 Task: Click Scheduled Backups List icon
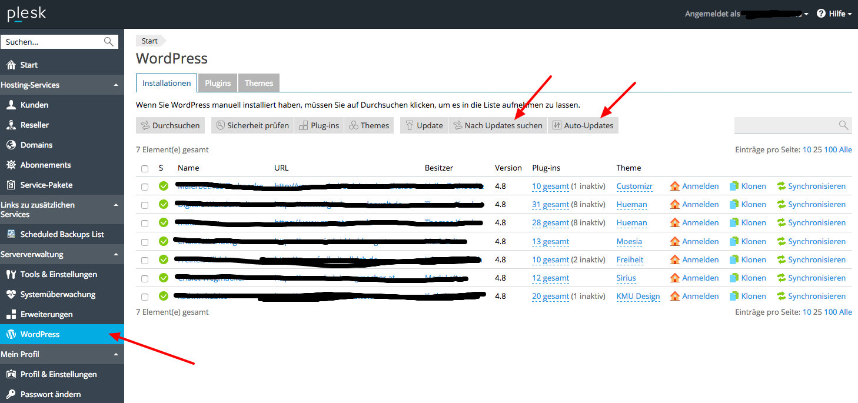coord(11,234)
